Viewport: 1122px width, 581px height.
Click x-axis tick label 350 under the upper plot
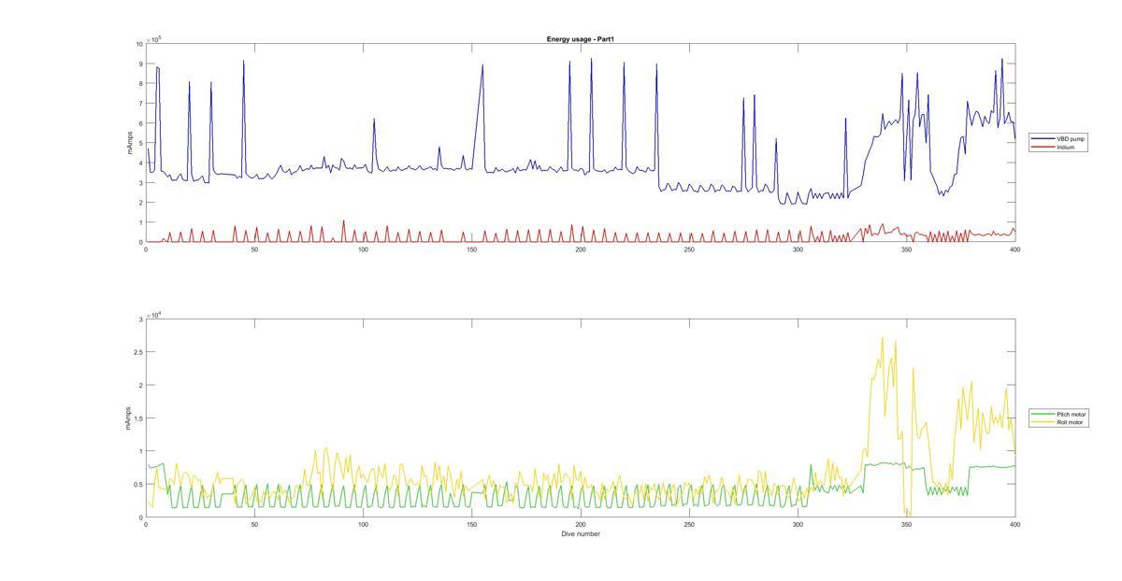tap(907, 249)
